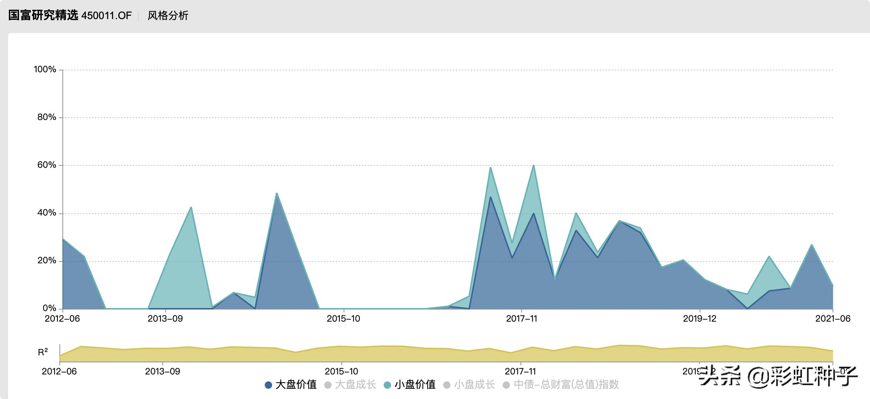This screenshot has width=870, height=399.
Task: Click the R² label of lower chart
Action: pyautogui.click(x=43, y=352)
